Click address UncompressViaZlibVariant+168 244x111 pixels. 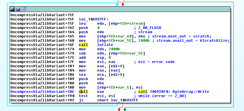pos(42,41)
